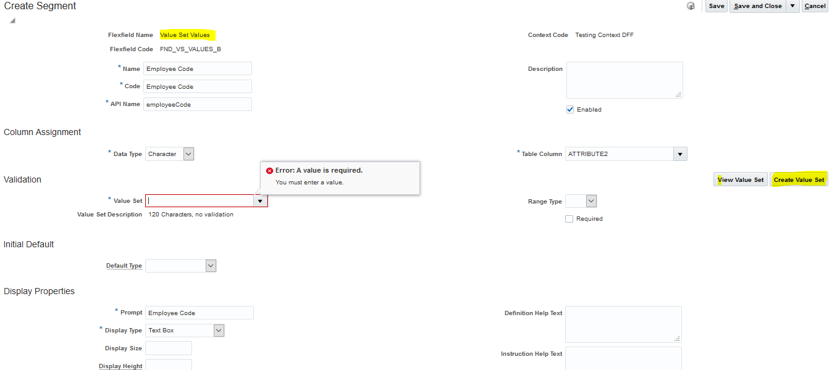832x370 pixels.
Task: Open the Table Column dropdown
Action: pyautogui.click(x=679, y=154)
